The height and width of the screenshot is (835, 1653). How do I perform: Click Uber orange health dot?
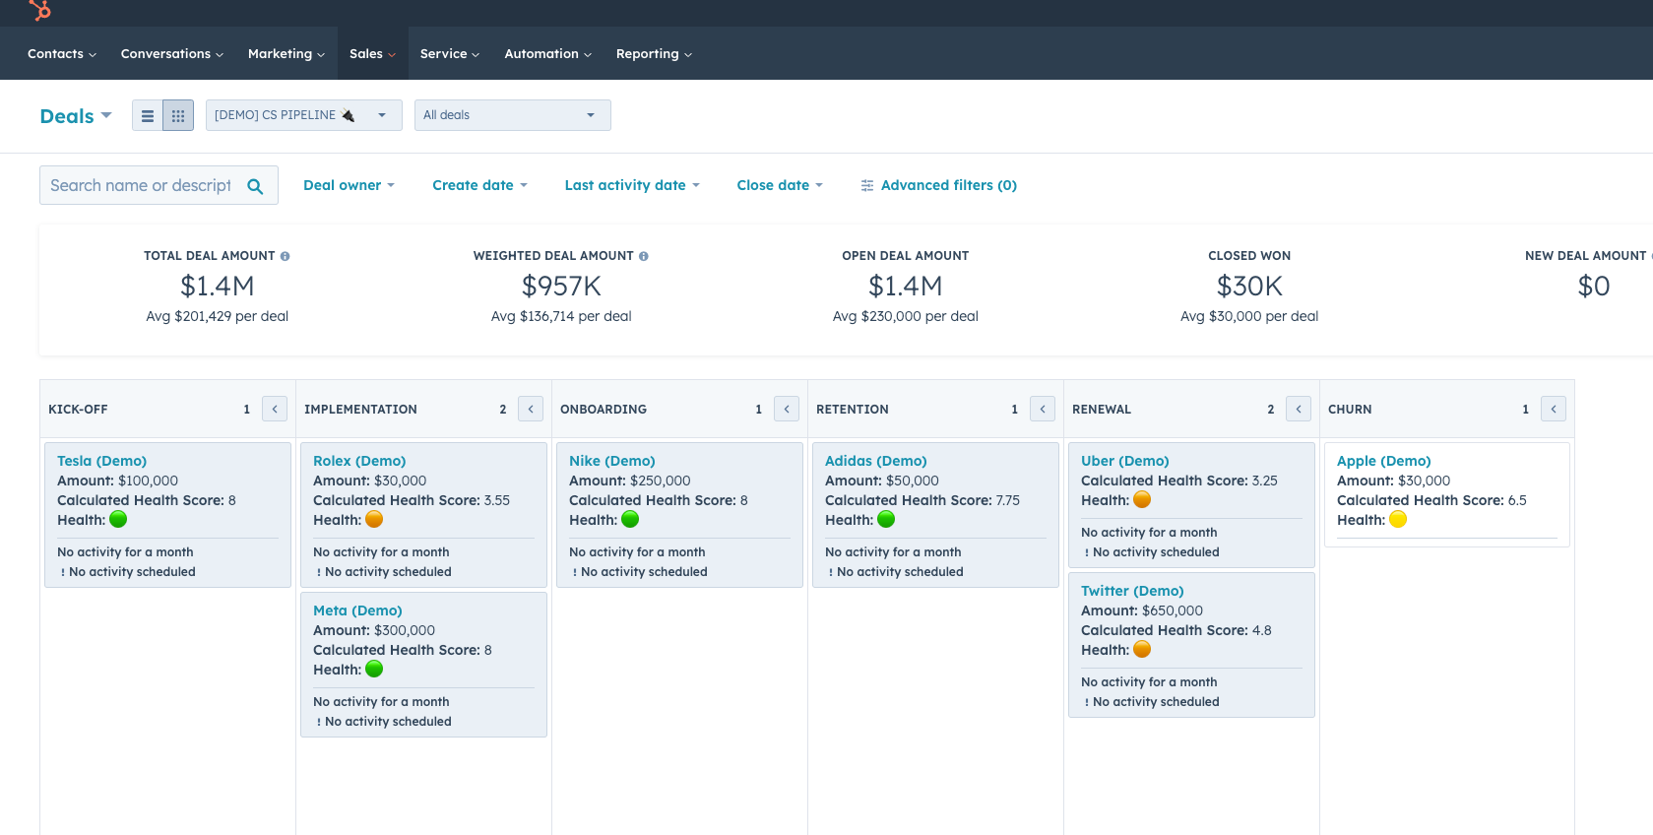click(1142, 499)
